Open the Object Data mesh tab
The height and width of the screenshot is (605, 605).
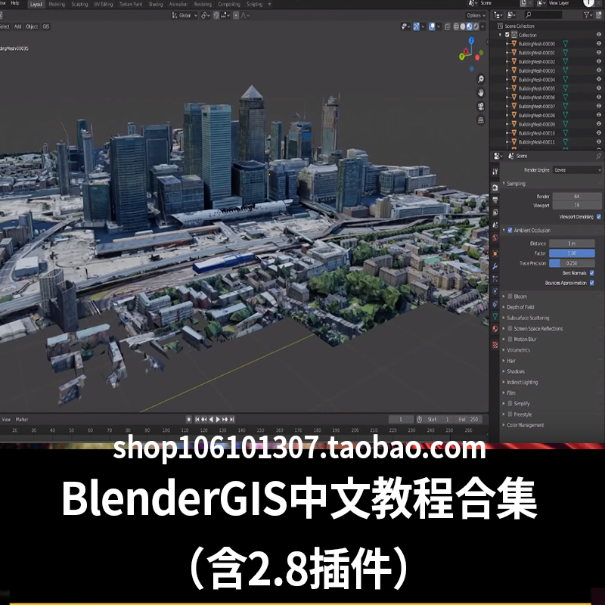tap(495, 316)
